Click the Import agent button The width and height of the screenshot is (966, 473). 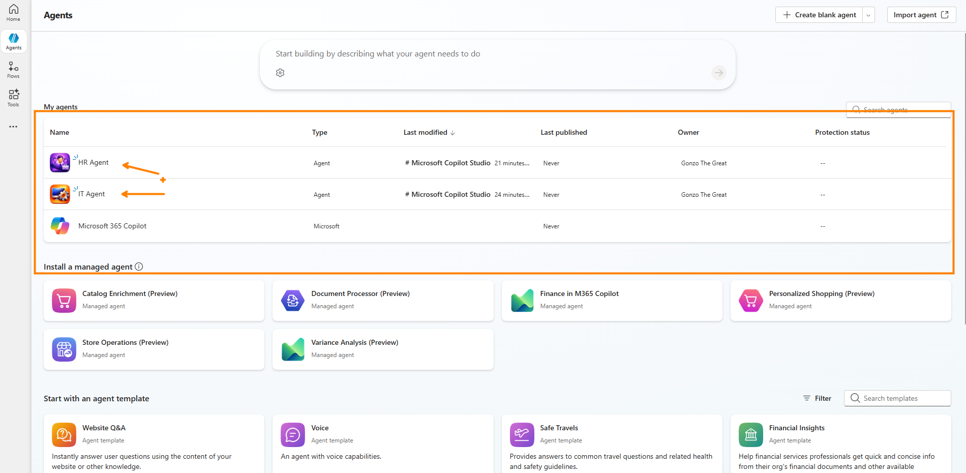[921, 15]
